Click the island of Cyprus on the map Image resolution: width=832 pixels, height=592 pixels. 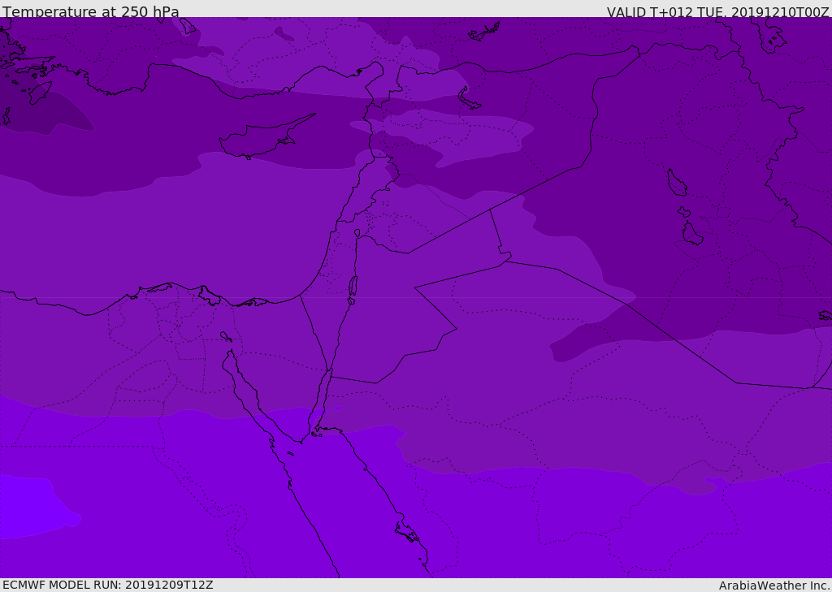[x=260, y=138]
